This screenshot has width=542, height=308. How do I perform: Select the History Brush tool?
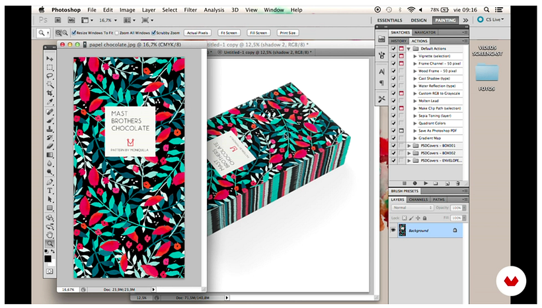pyautogui.click(x=50, y=138)
